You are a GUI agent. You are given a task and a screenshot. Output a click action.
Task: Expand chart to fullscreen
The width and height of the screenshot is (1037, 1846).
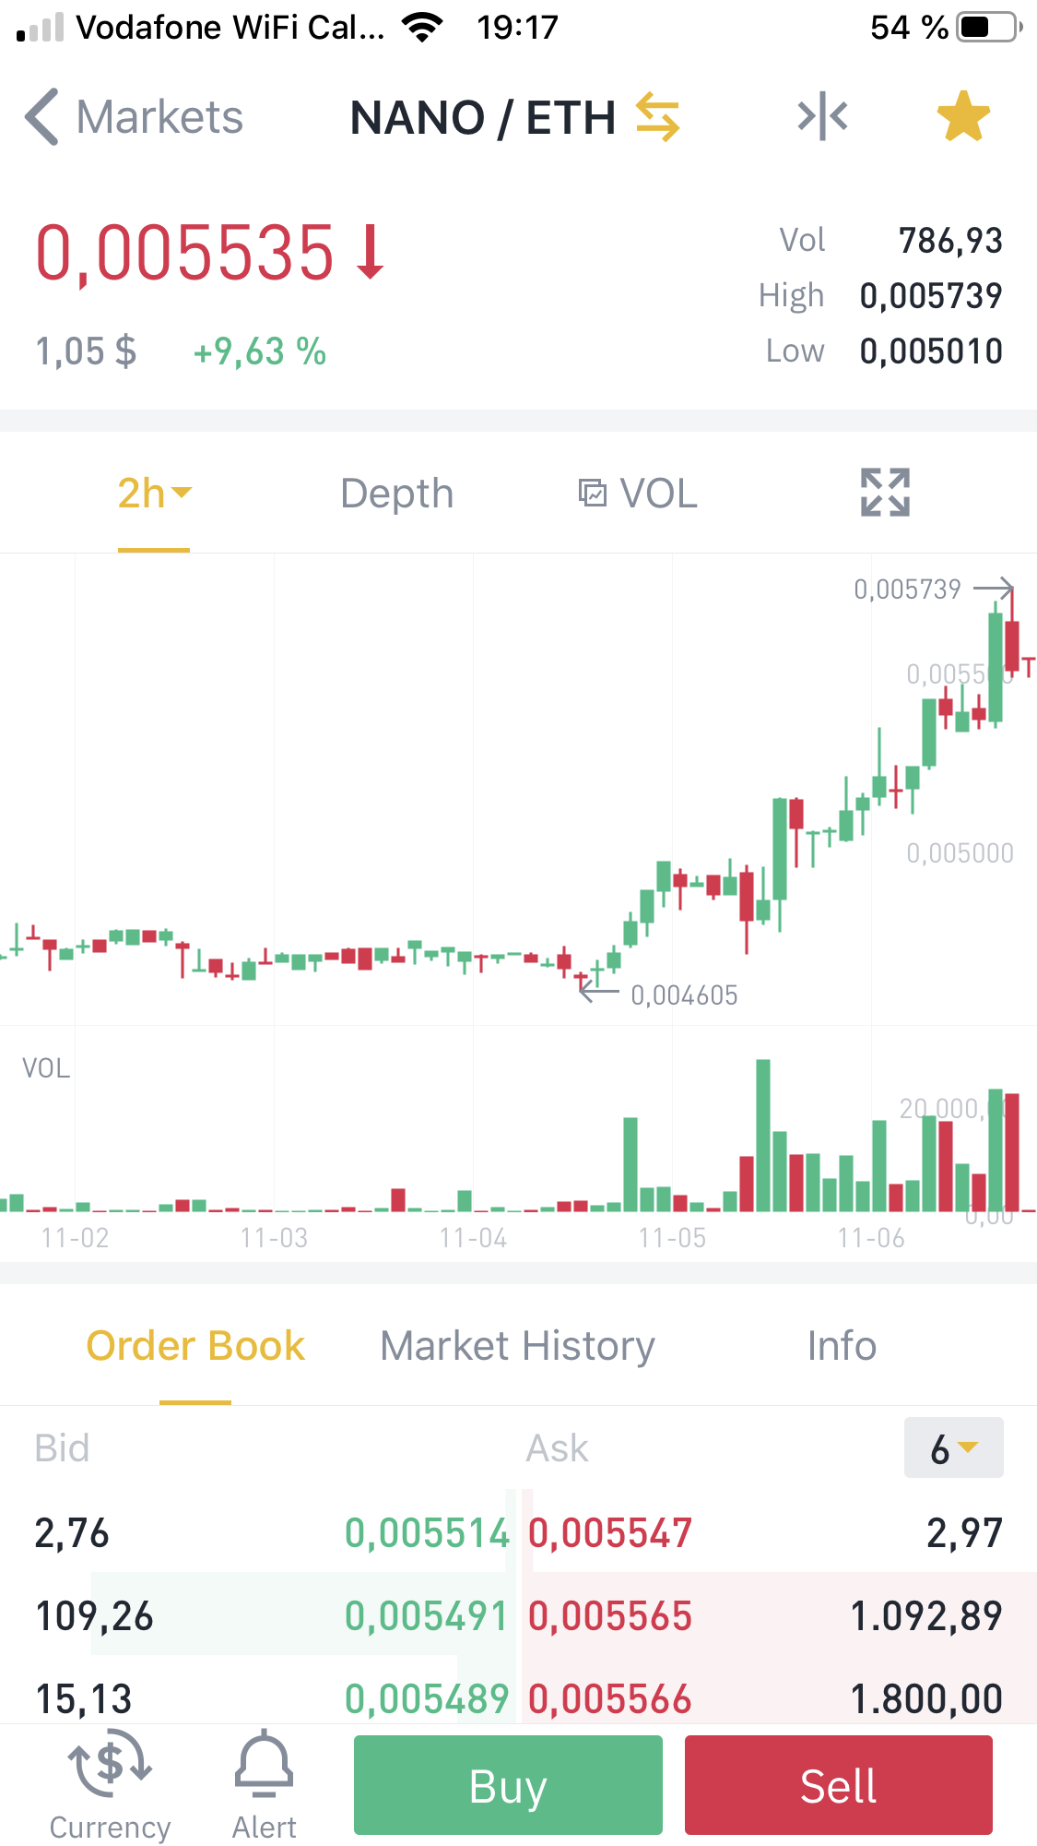click(885, 492)
